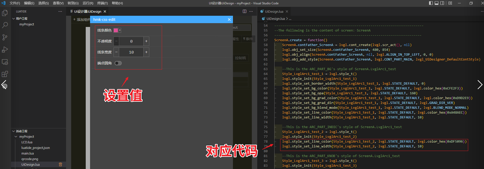This screenshot has width=484, height=169.
Task: Open the Explorer view in activity bar
Action: (x=5, y=13)
